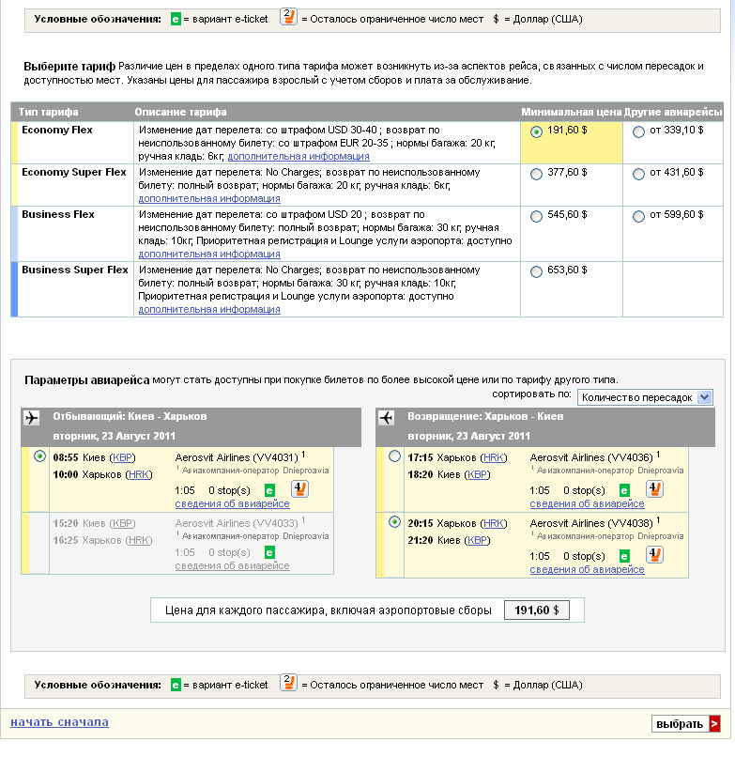This screenshot has width=735, height=757.
Task: Click e-ticket icon for flight VV4031
Action: tap(269, 489)
